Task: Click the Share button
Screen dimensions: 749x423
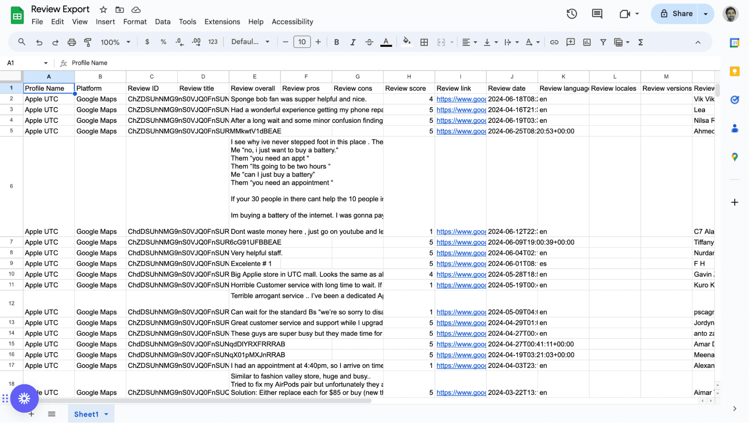Action: (x=682, y=14)
